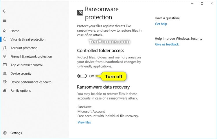Click the Home house icon

tap(5, 31)
